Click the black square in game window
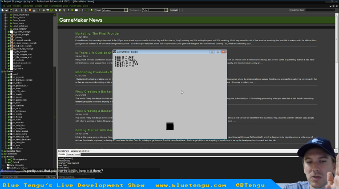 click(170, 126)
